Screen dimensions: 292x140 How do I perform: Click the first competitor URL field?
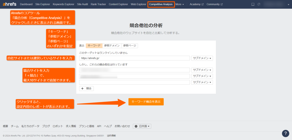coord(134,70)
